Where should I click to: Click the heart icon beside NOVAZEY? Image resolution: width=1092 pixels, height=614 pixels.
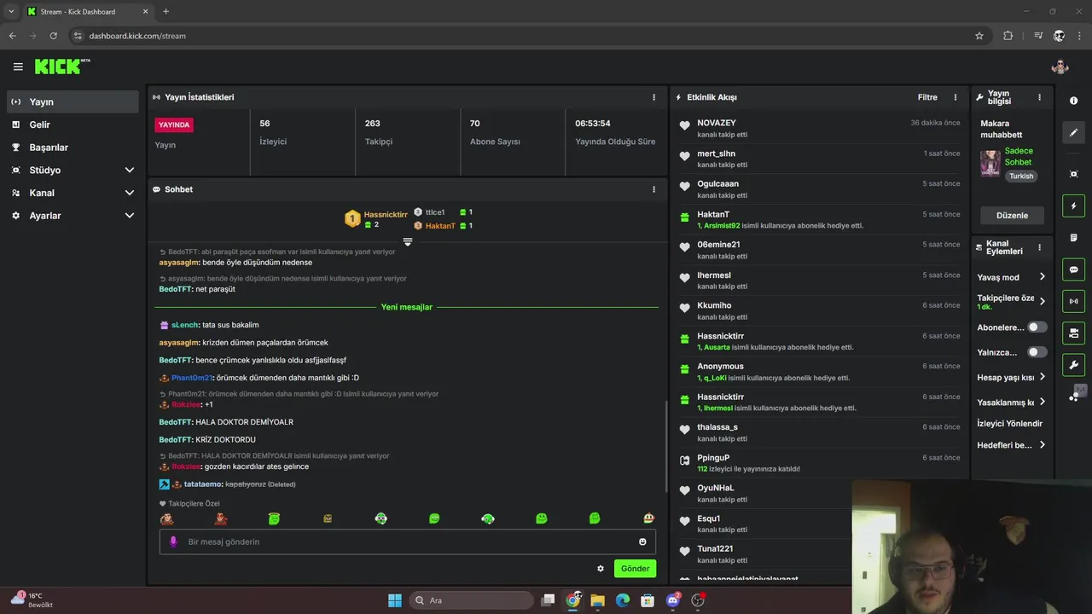click(684, 126)
